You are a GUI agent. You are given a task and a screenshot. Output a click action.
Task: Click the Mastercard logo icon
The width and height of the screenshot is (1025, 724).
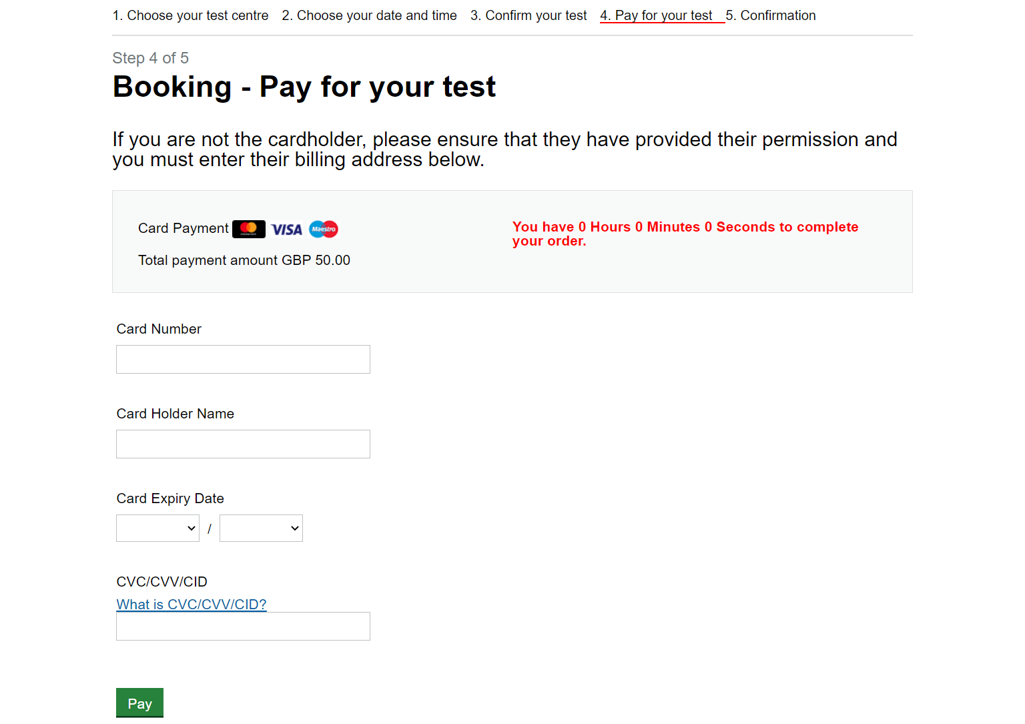pos(249,229)
